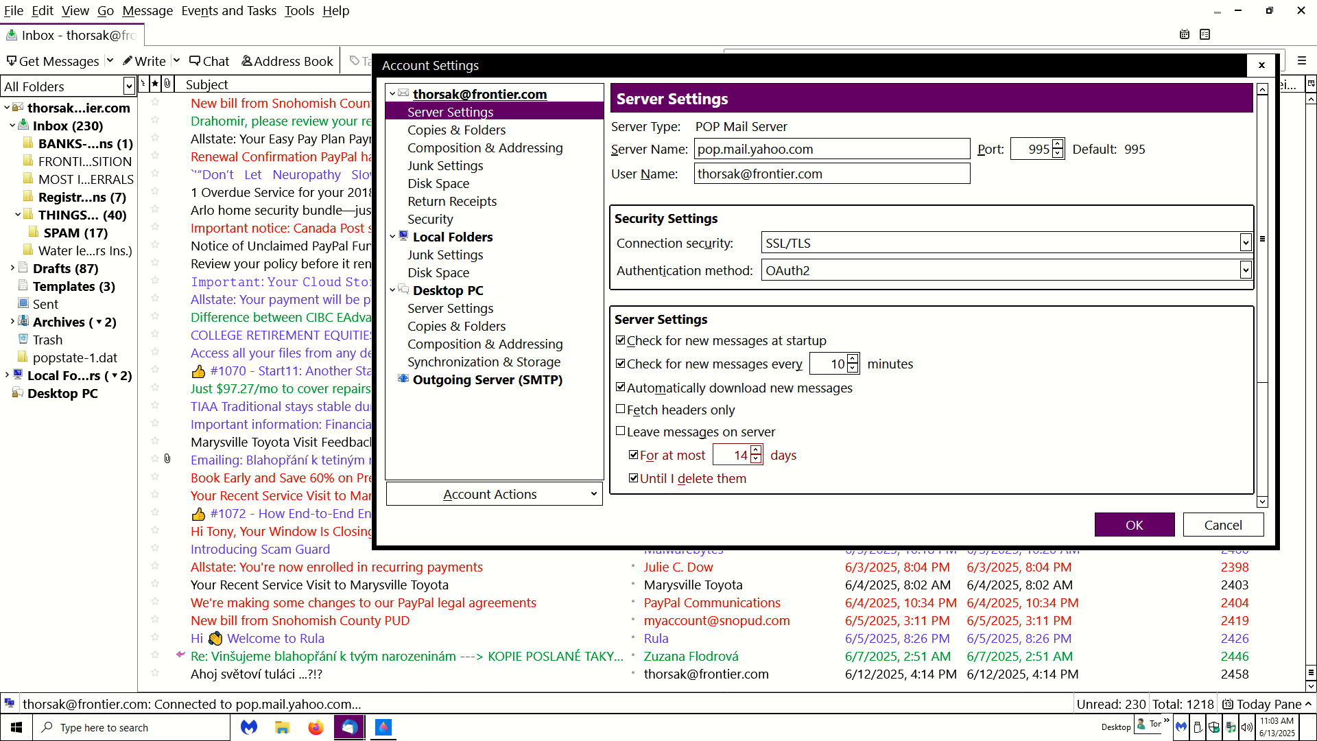Open Malwarebytes from the taskbar
The width and height of the screenshot is (1317, 741).
point(249,727)
